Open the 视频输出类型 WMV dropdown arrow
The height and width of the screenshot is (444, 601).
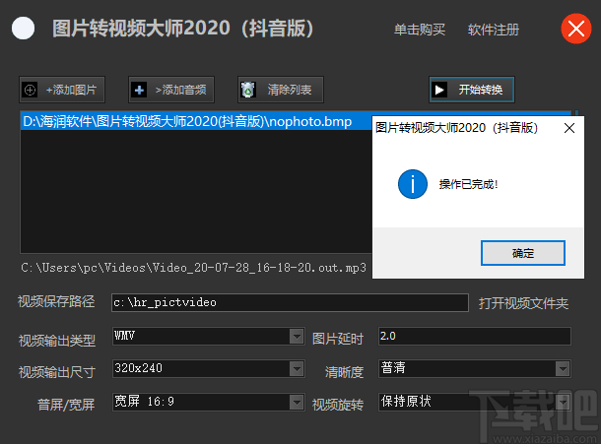click(x=297, y=337)
